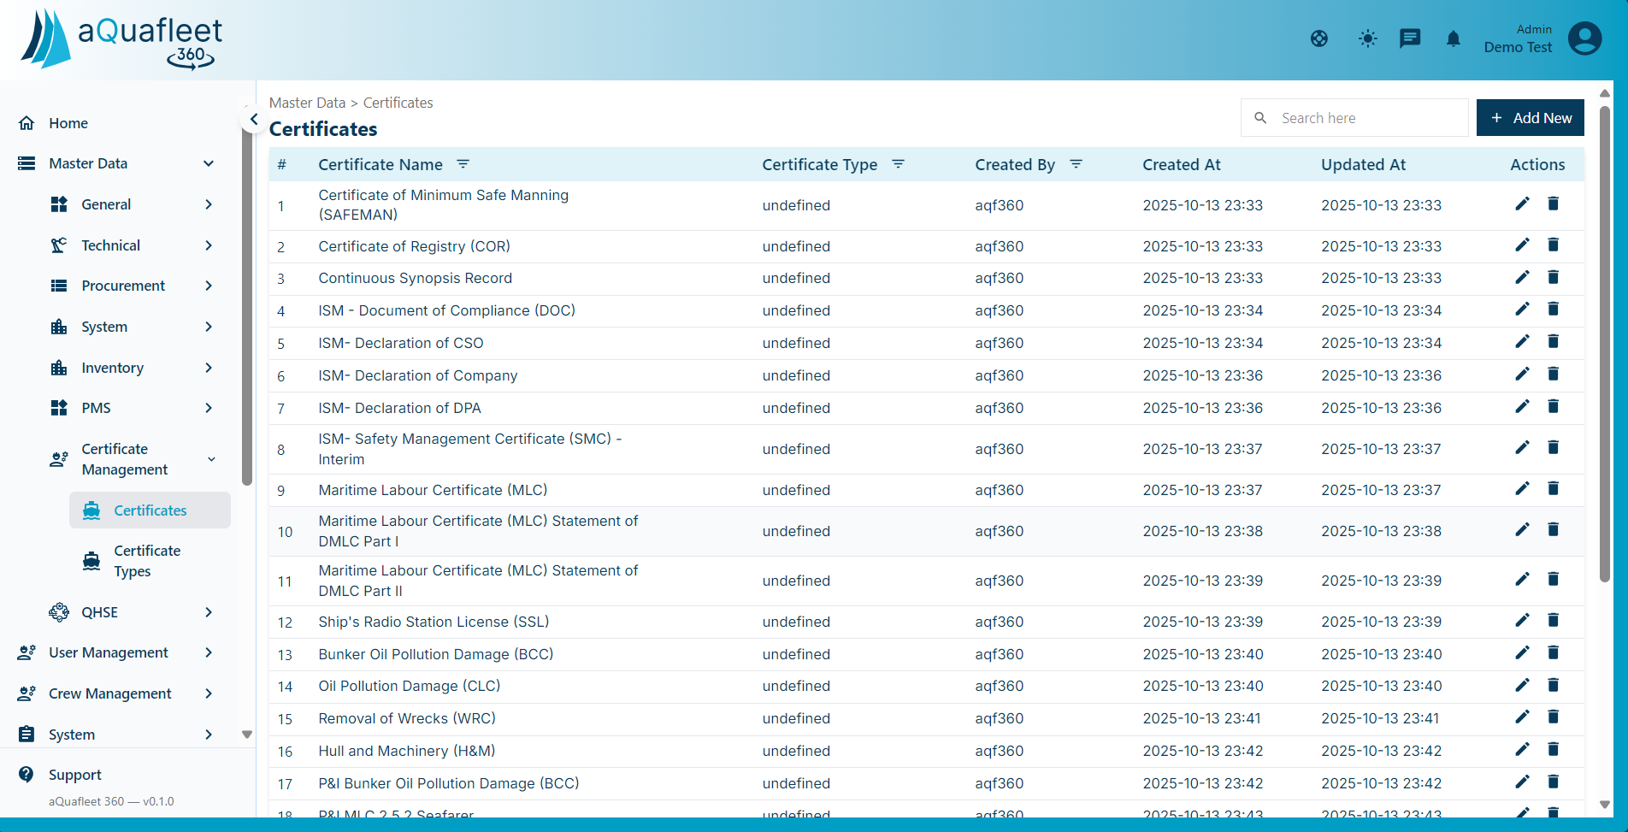Filter by the Certificate Name column
The height and width of the screenshot is (832, 1628).
pyautogui.click(x=463, y=164)
